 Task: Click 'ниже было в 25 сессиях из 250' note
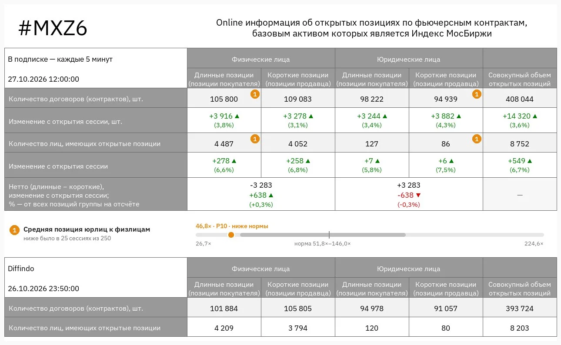point(67,238)
